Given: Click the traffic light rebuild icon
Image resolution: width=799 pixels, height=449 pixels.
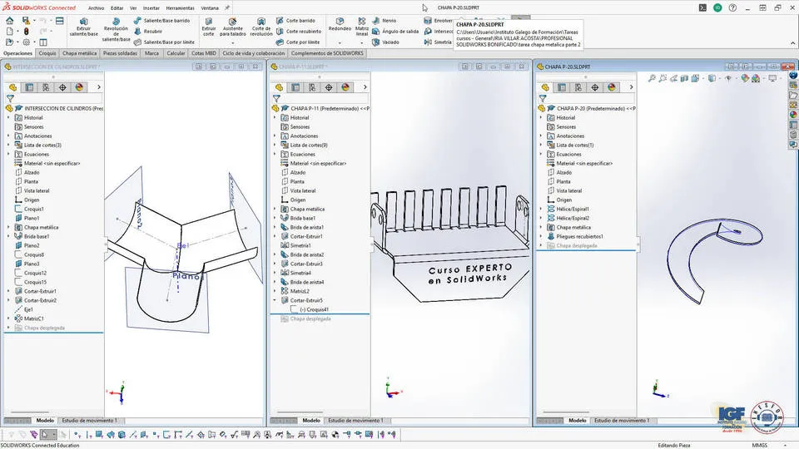Looking at the screenshot, I should tap(26, 32).
